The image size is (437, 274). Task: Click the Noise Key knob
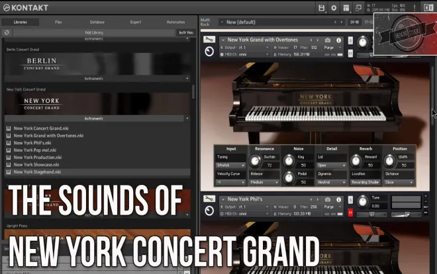coord(289,161)
